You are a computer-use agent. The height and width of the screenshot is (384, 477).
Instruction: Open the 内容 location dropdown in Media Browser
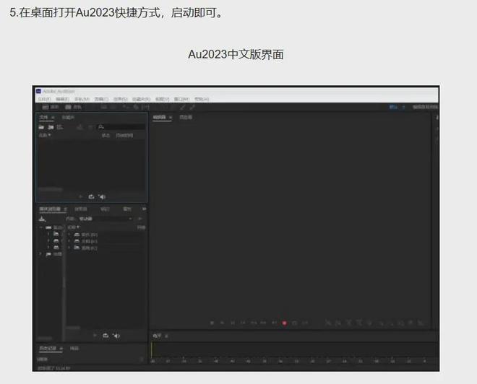pyautogui.click(x=106, y=219)
